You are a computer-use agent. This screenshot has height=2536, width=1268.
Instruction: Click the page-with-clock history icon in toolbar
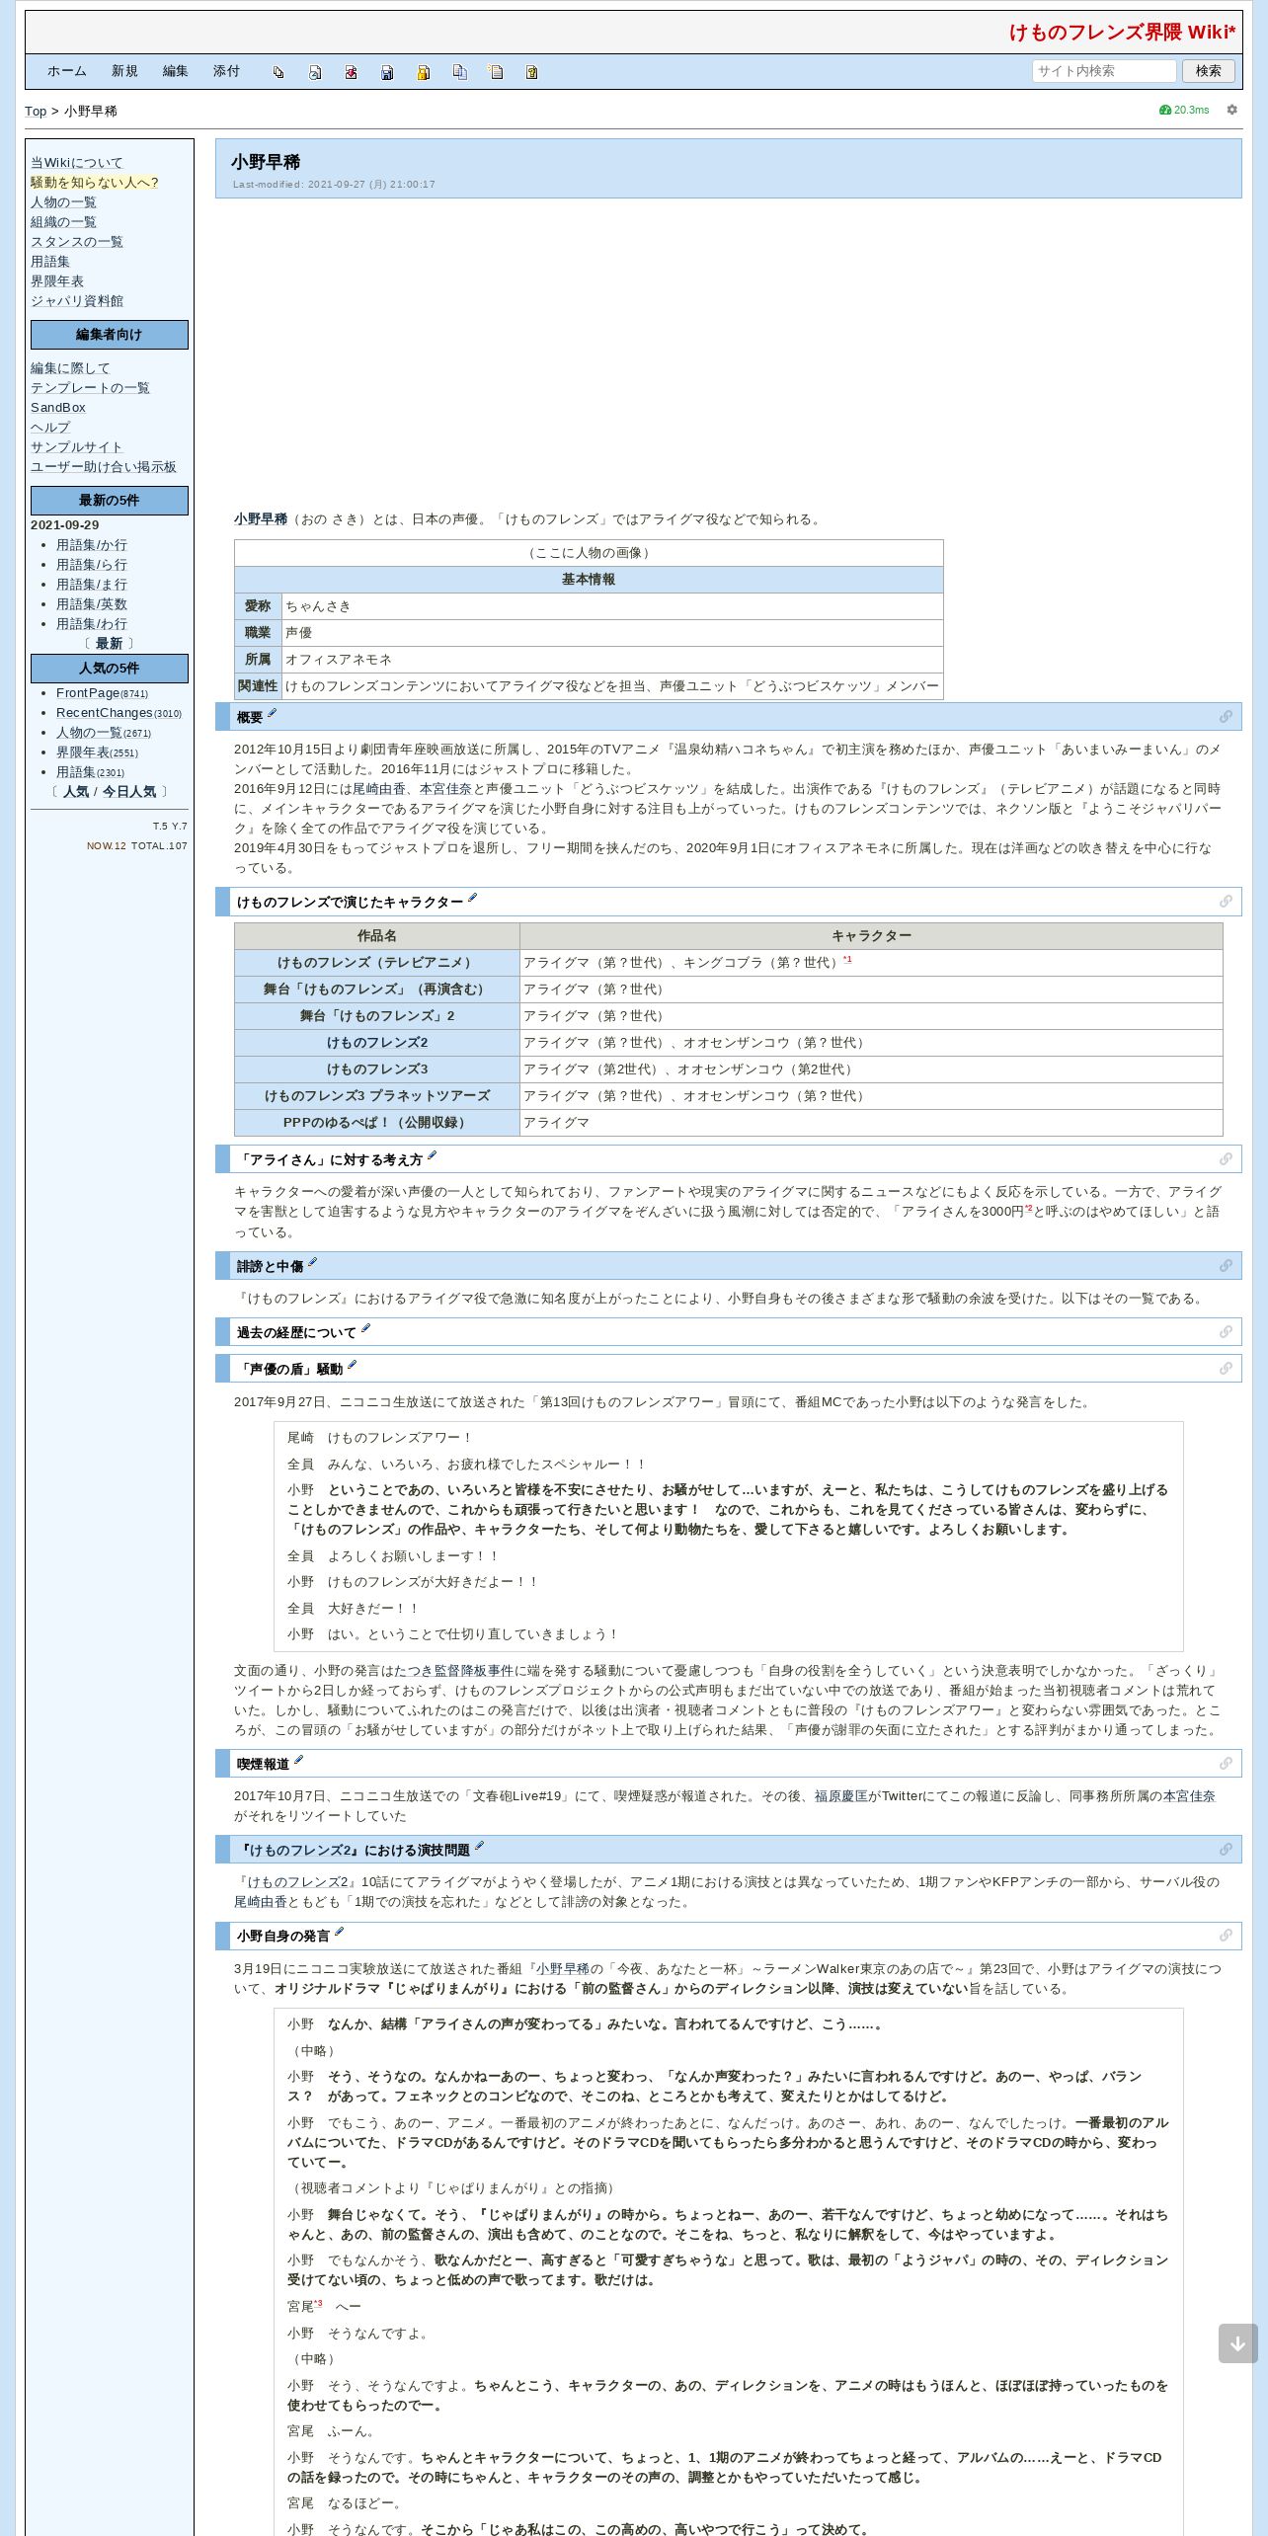(x=315, y=72)
